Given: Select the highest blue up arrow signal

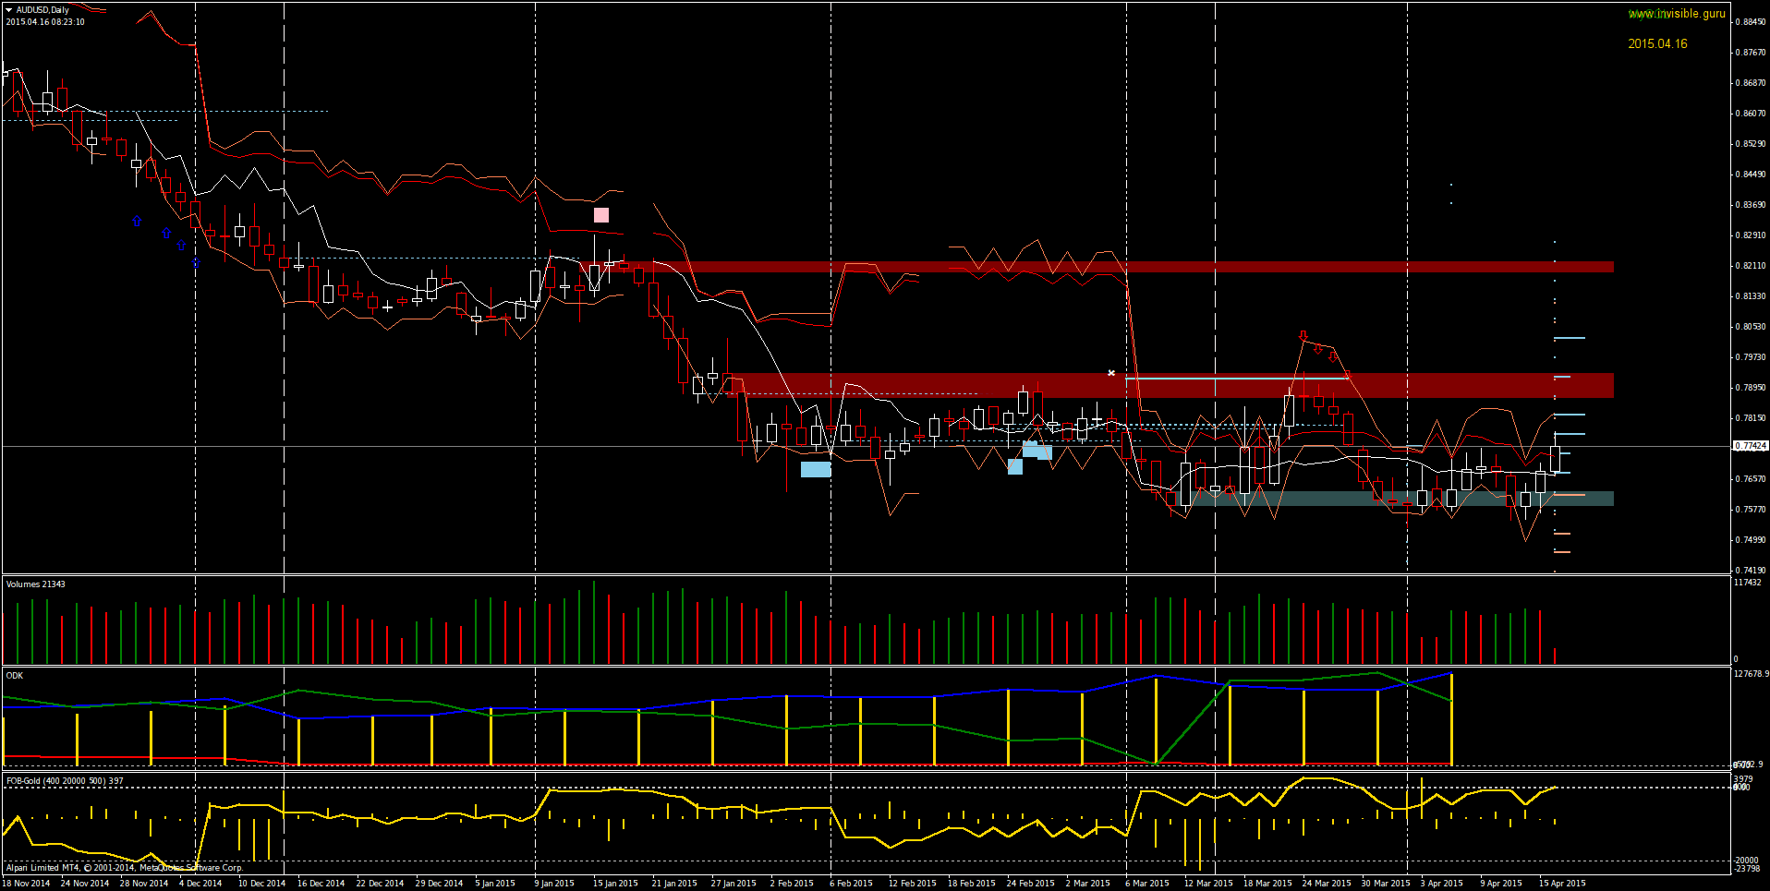Looking at the screenshot, I should pyautogui.click(x=137, y=222).
